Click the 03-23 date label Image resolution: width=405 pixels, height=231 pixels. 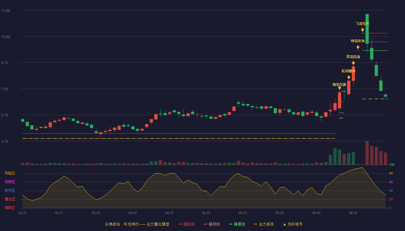[x=96, y=213]
